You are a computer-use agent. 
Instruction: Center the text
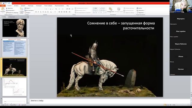(61, 12)
